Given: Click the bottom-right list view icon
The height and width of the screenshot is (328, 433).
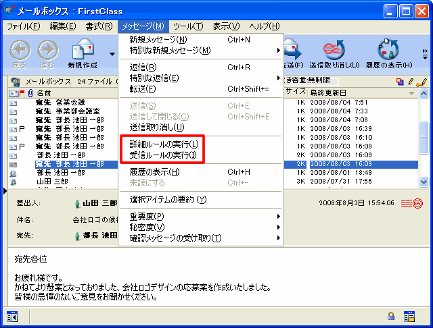Looking at the screenshot, I should 409,316.
